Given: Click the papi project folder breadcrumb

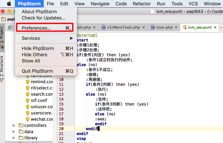Looking at the screenshot, I should coord(8,19).
